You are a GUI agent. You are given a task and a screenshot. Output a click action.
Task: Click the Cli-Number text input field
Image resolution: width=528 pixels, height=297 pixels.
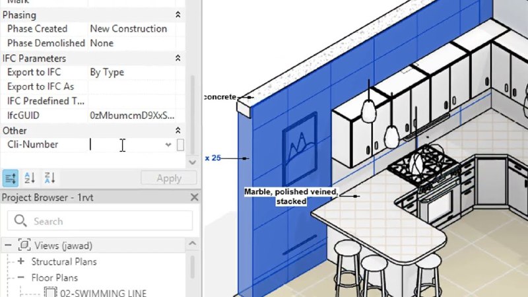coord(127,145)
